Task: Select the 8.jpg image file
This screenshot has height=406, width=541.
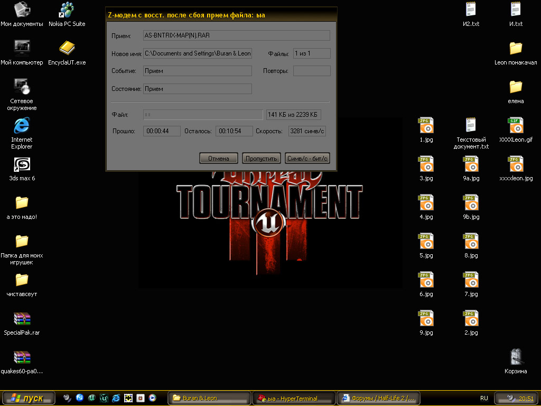Action: 471,246
